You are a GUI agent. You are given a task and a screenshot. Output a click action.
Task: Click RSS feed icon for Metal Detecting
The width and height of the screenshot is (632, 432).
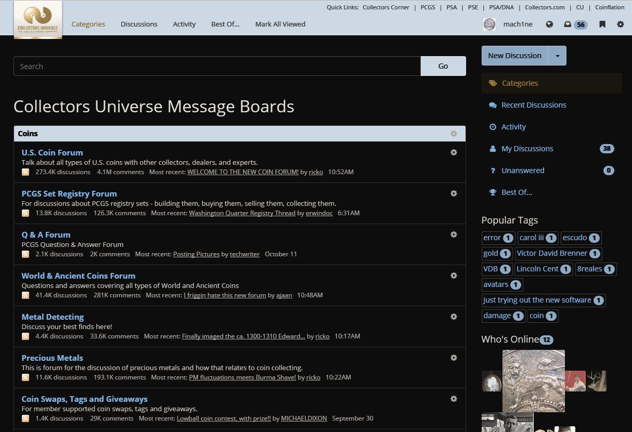click(25, 336)
